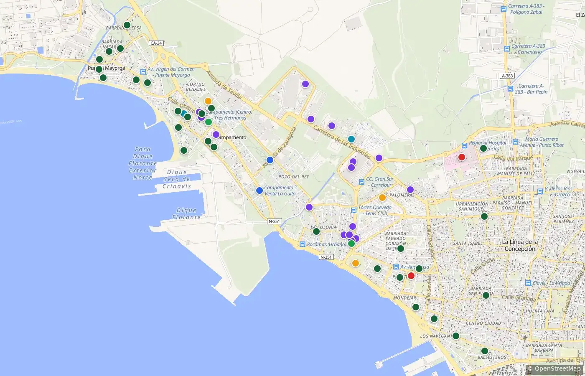This screenshot has width=585, height=376.
Task: Click the CA-34 road shield label
Action: (x=156, y=43)
